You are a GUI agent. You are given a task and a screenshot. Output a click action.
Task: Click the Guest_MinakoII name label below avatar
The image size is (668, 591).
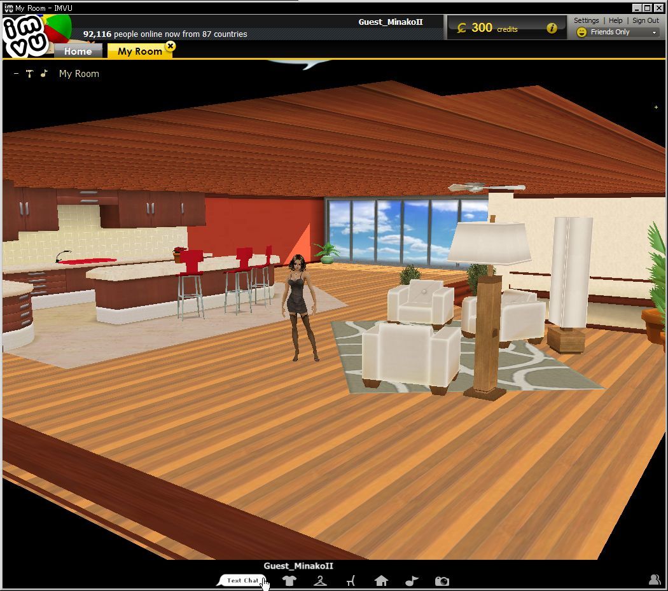(x=298, y=566)
